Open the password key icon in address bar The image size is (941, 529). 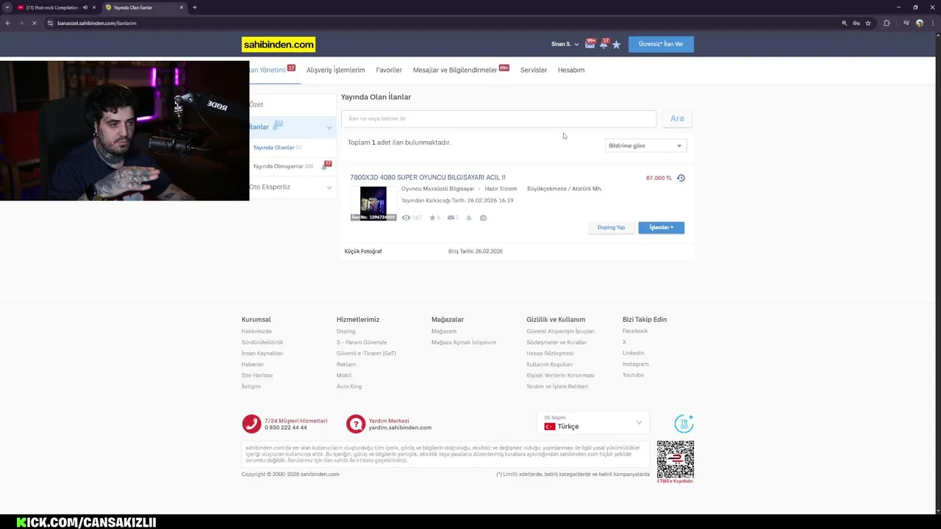click(856, 23)
